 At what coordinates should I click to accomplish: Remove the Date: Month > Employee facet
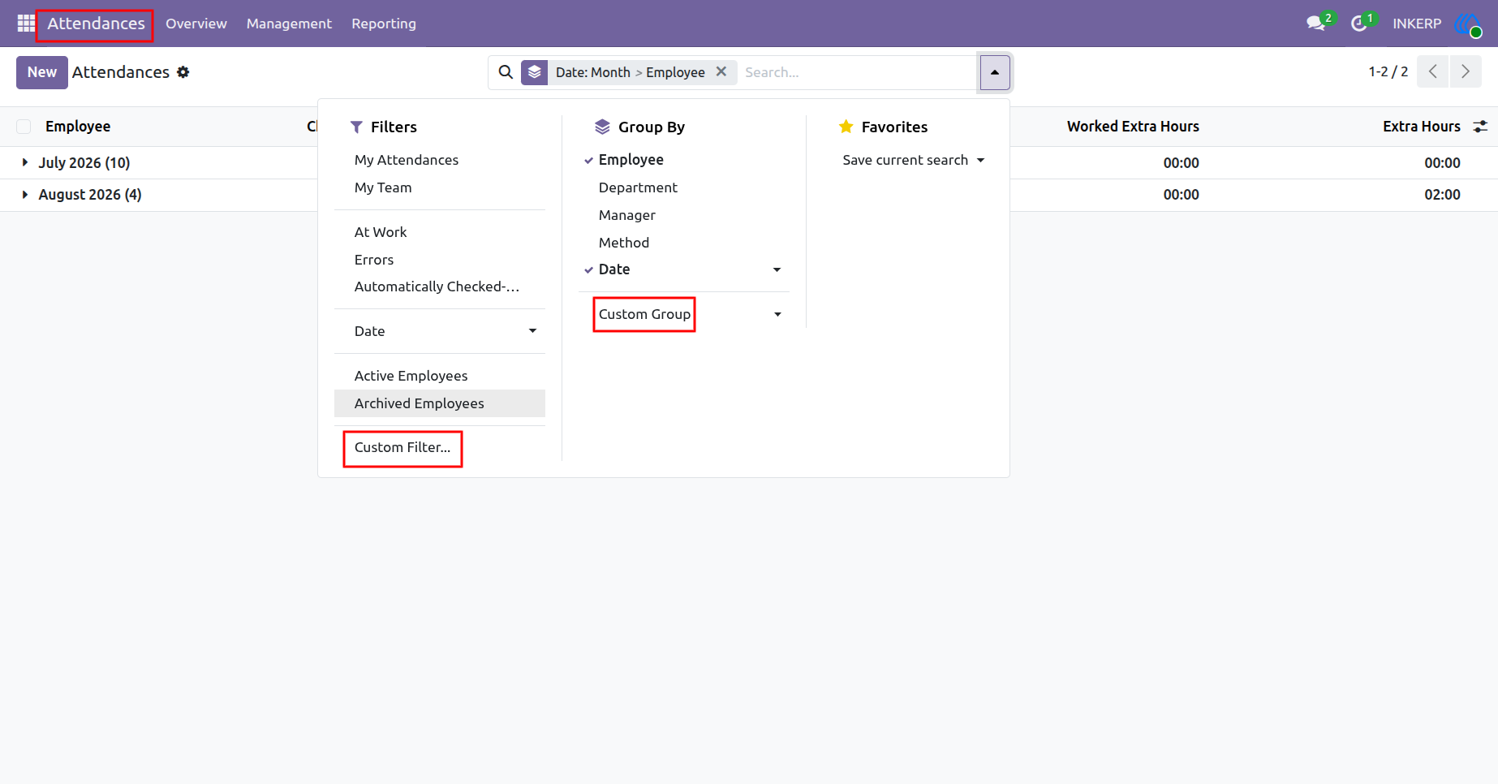(721, 71)
